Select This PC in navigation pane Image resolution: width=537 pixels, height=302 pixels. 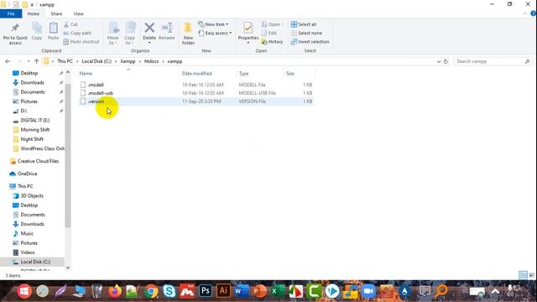[x=25, y=186]
